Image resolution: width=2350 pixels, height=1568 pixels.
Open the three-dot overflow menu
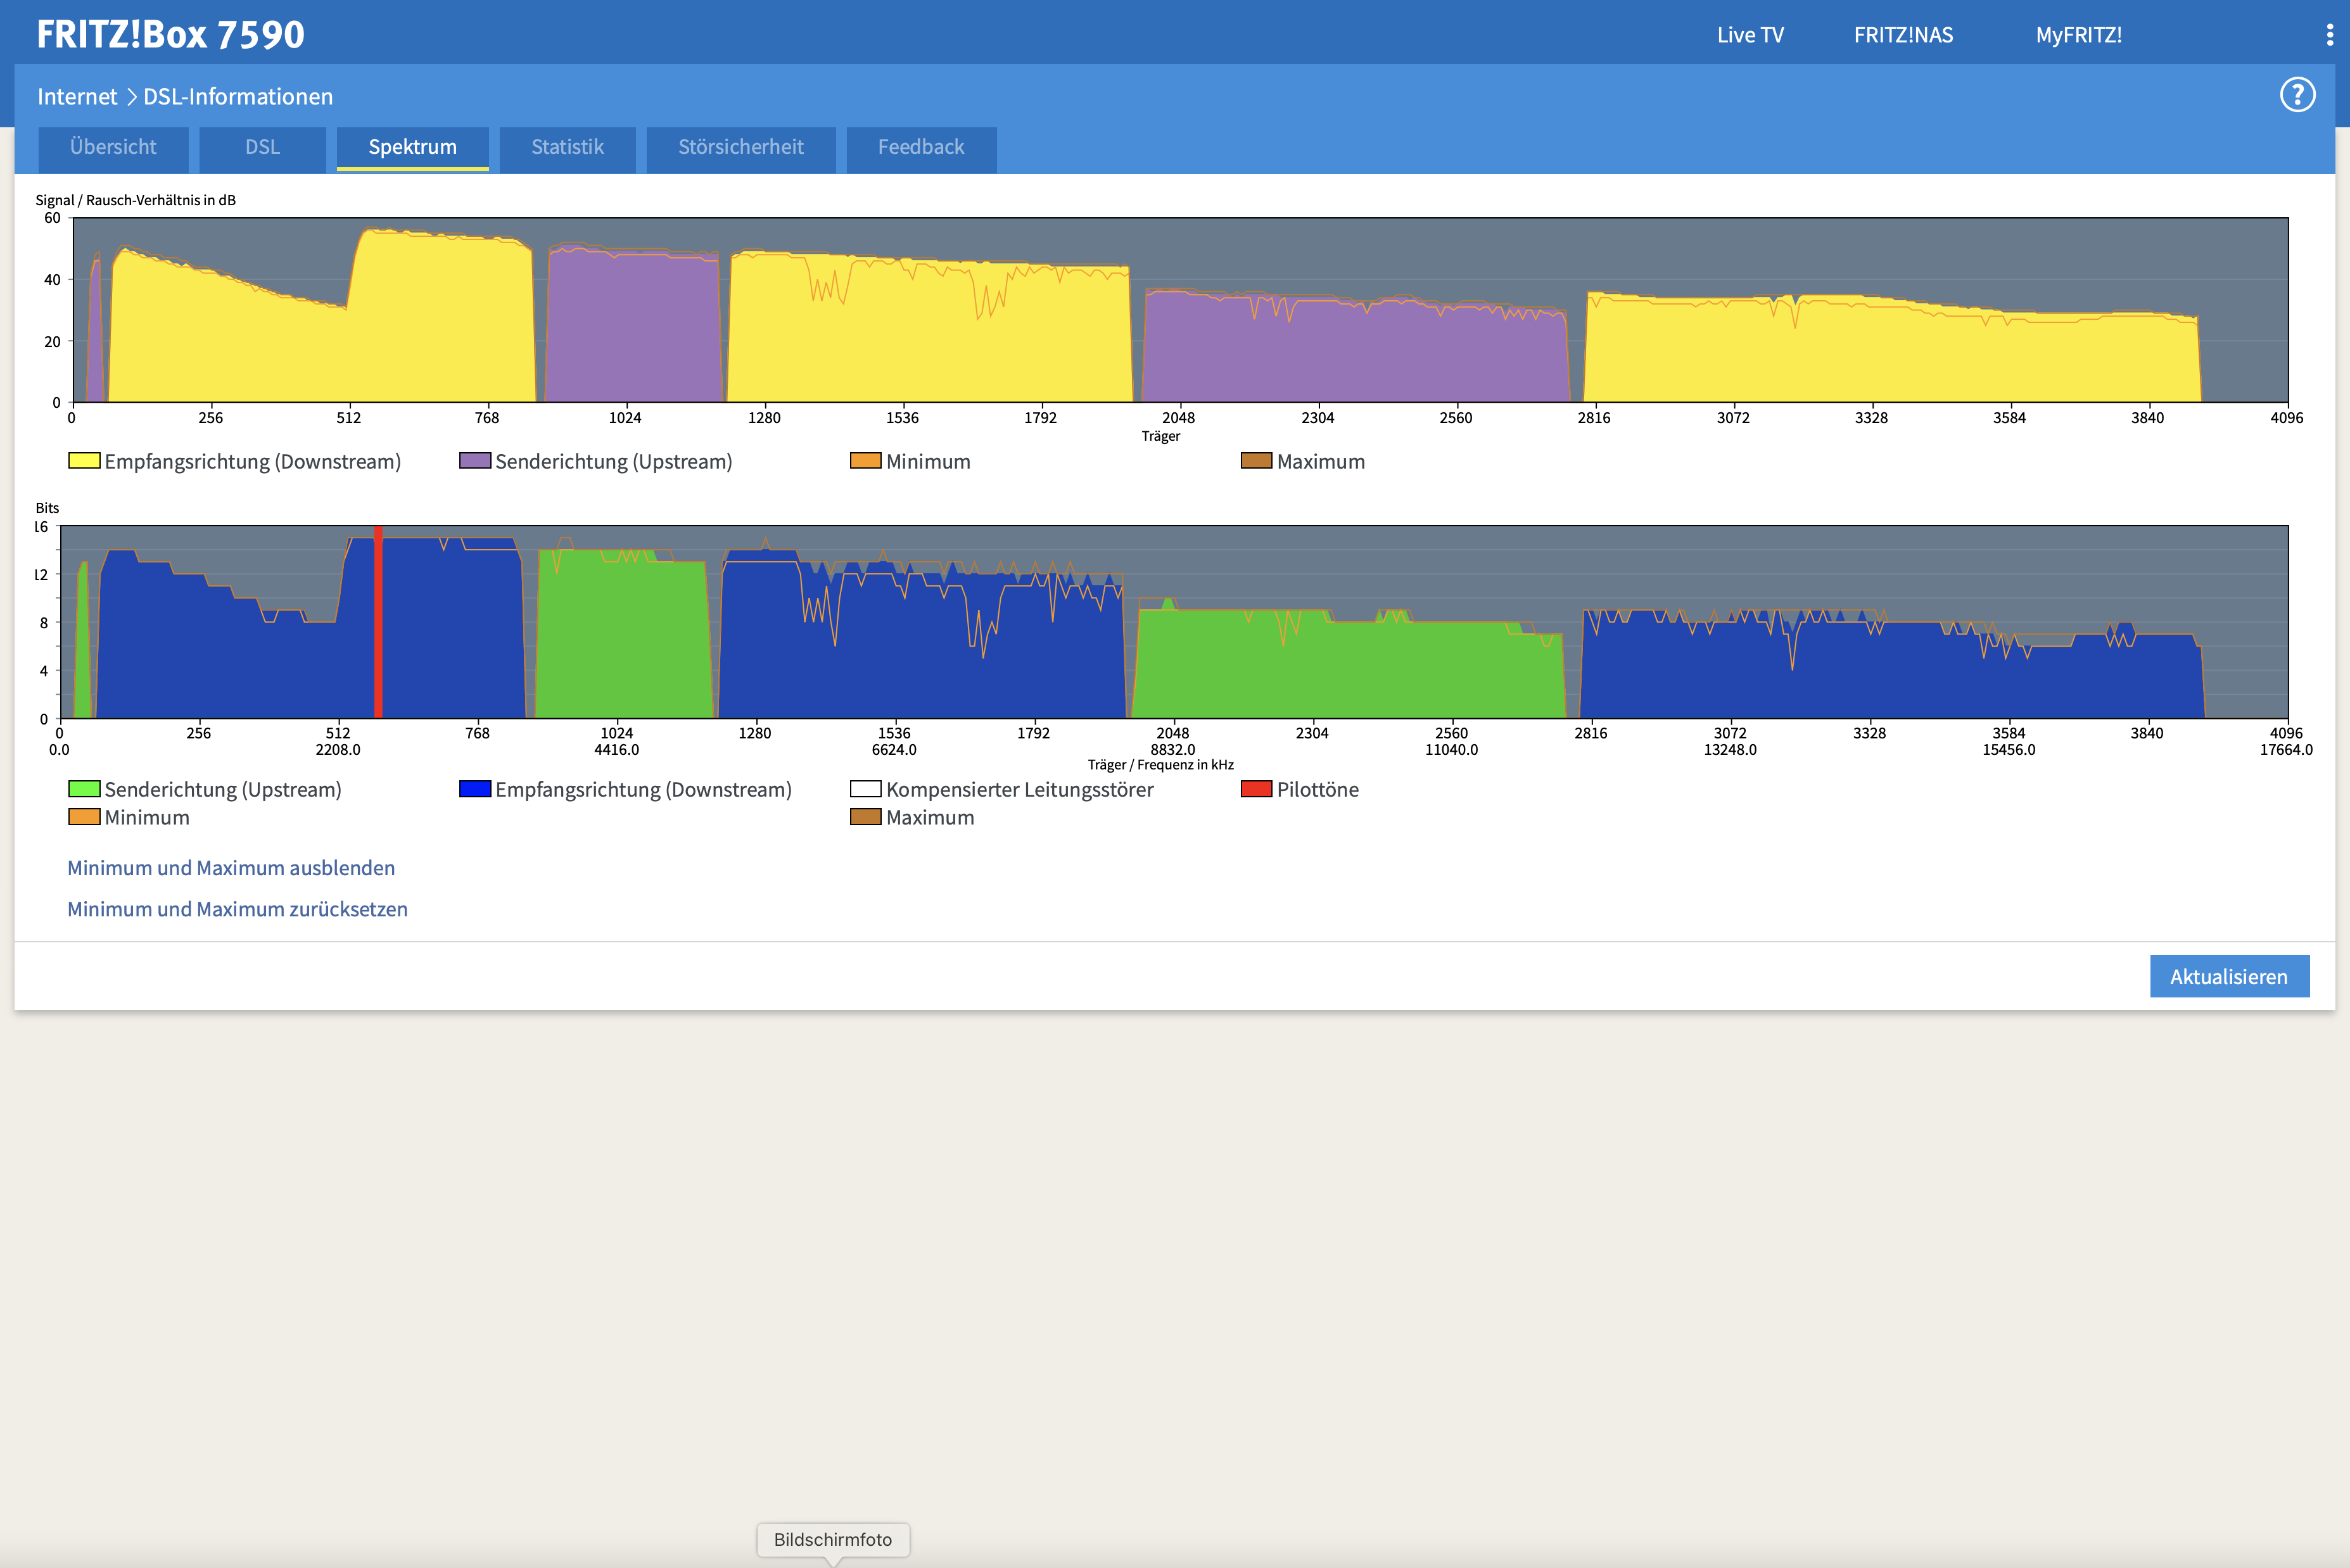2329,35
